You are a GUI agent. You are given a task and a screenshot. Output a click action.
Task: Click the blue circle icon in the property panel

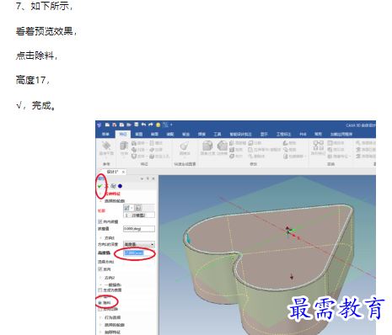point(120,186)
